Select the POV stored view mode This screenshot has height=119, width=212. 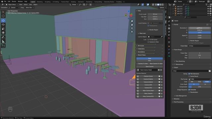tap(149, 61)
